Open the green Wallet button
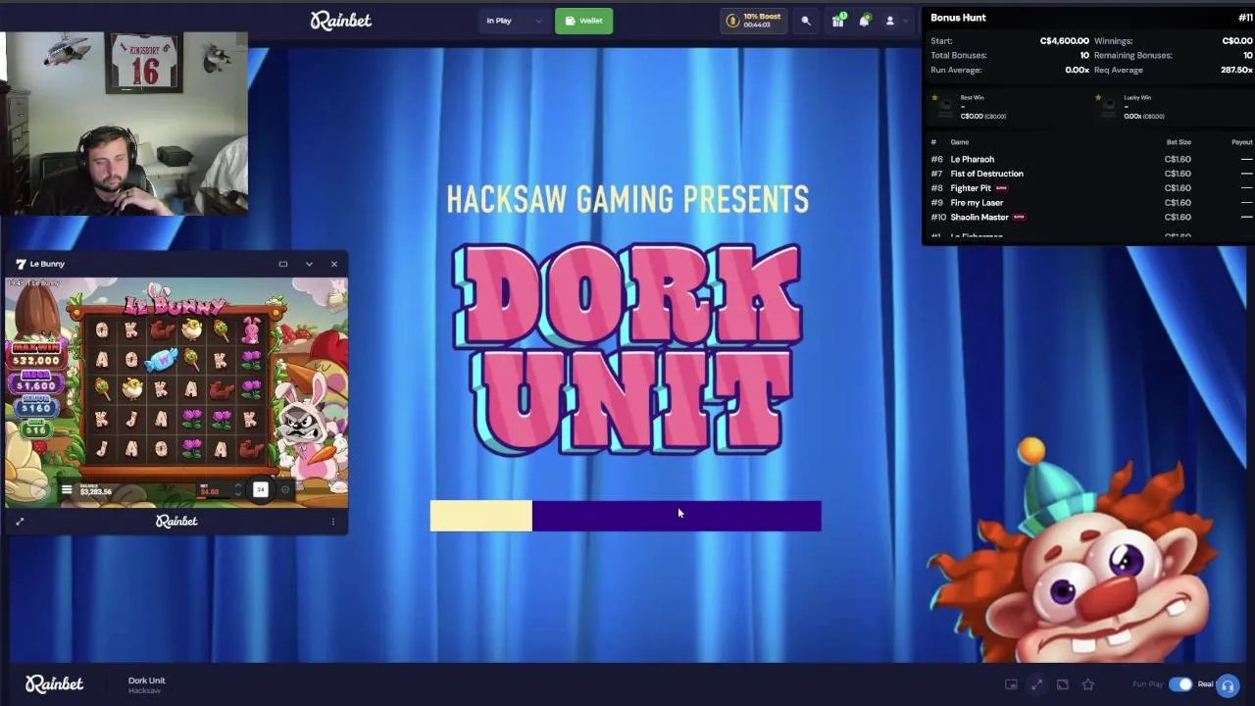1255x706 pixels. click(584, 21)
